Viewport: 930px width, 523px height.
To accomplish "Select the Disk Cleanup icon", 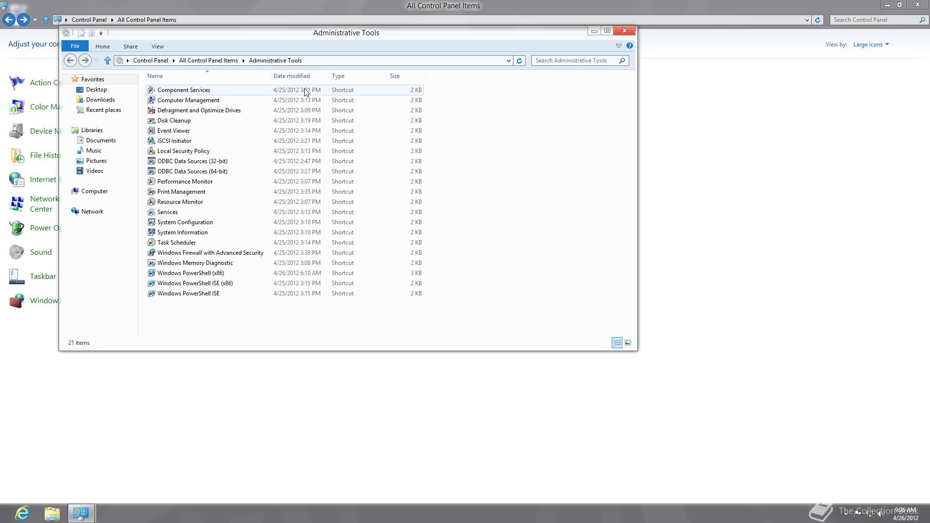I will coord(151,121).
